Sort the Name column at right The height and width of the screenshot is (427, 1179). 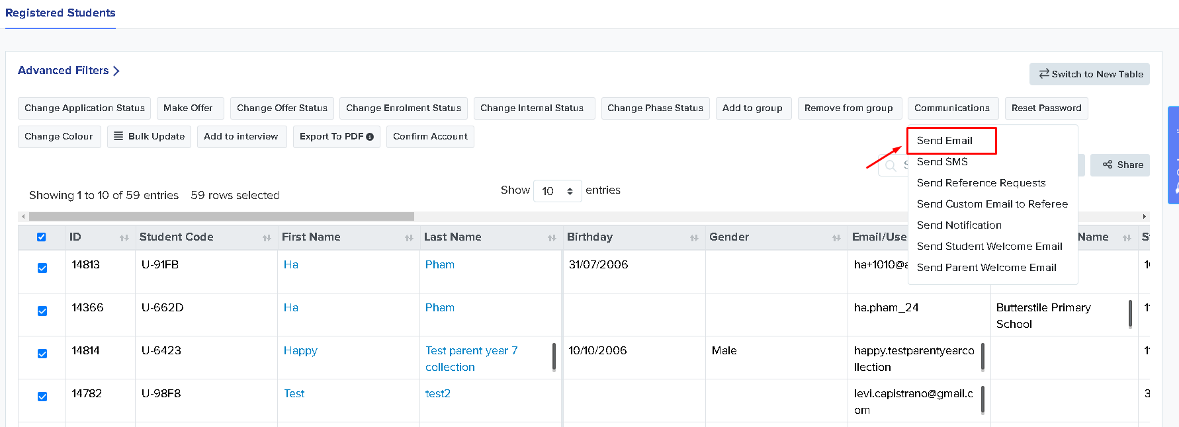tap(1127, 238)
